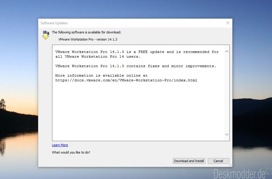Click the Software Updates title bar text
Viewport: 272px width, 179px height.
(54, 23)
